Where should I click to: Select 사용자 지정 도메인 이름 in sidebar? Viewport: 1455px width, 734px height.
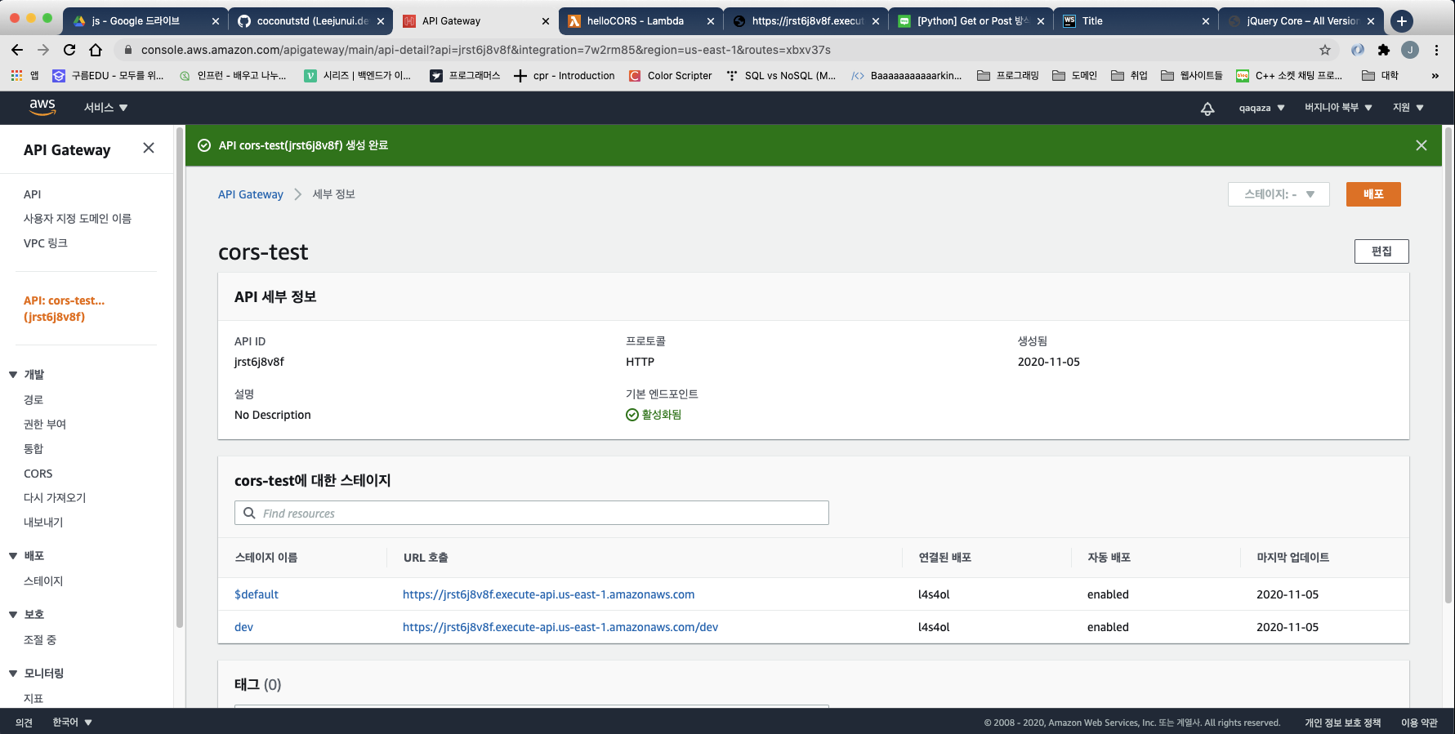pos(78,219)
